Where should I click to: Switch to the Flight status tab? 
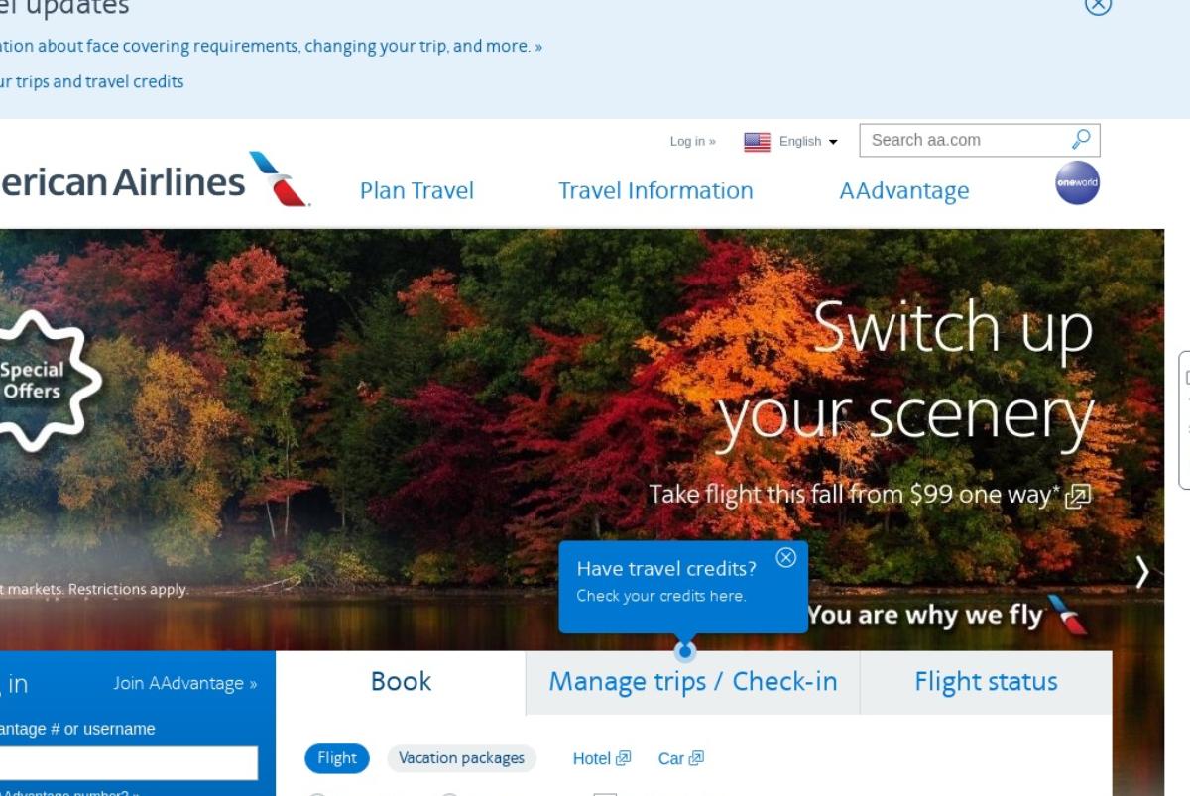pos(986,682)
